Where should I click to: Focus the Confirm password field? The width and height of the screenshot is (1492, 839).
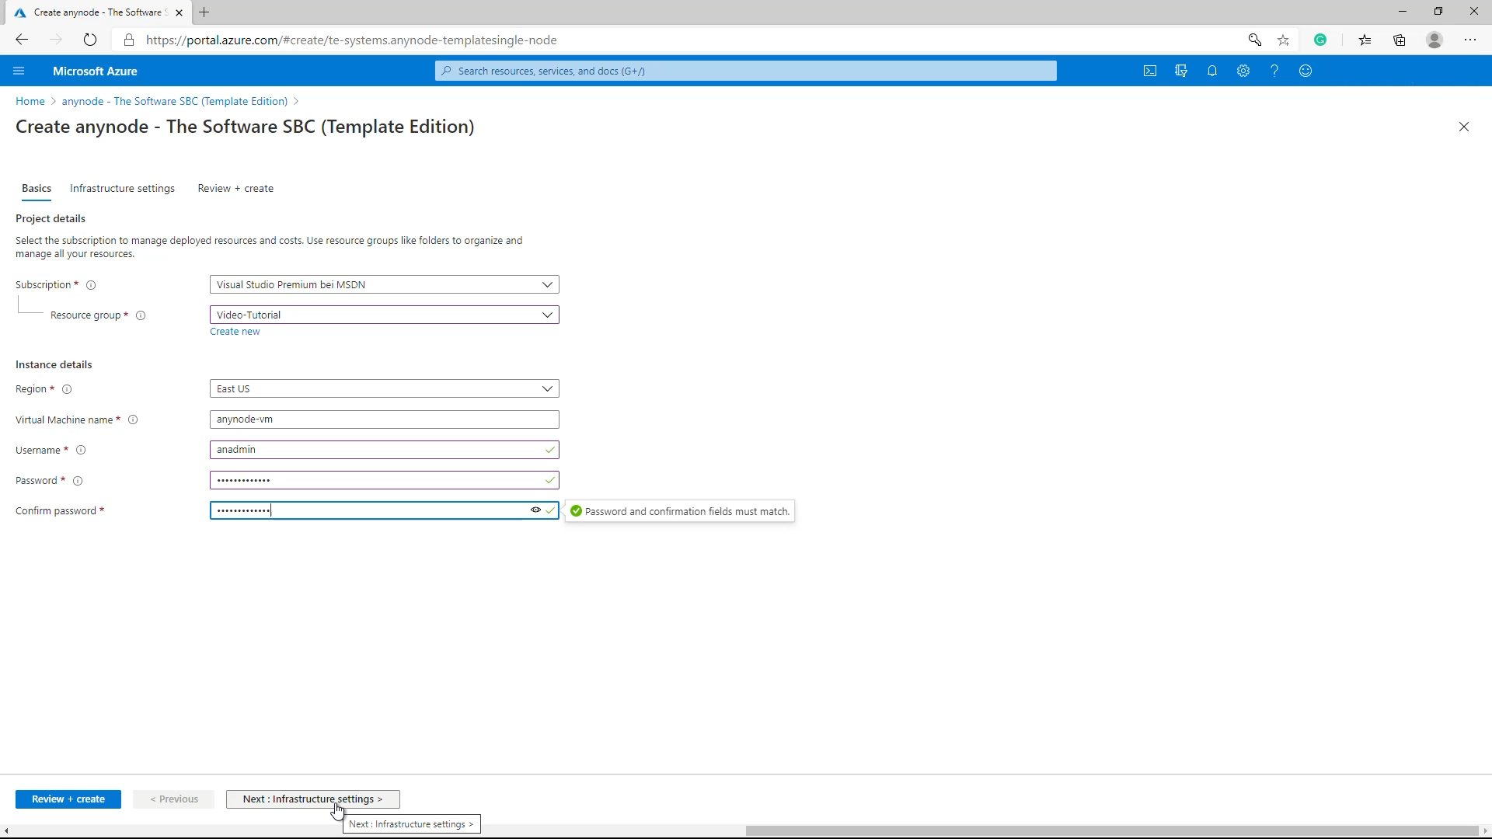(x=385, y=510)
